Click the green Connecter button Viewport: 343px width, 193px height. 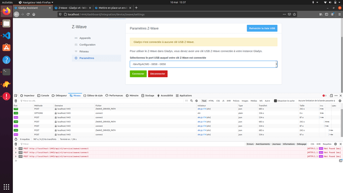tap(138, 74)
